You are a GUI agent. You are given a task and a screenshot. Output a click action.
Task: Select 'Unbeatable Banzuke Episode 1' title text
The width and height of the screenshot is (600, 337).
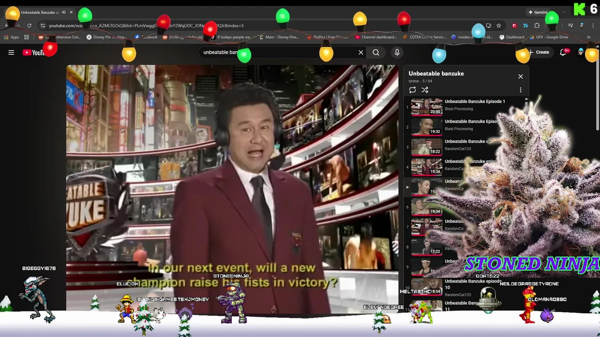point(474,102)
